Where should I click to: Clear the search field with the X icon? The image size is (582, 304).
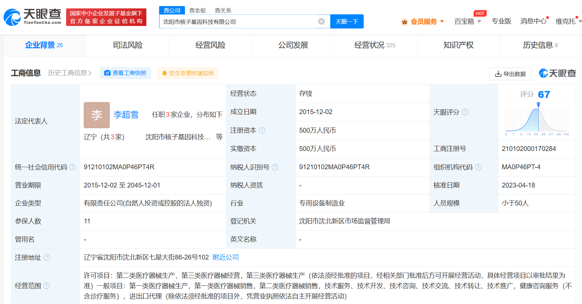pyautogui.click(x=321, y=21)
